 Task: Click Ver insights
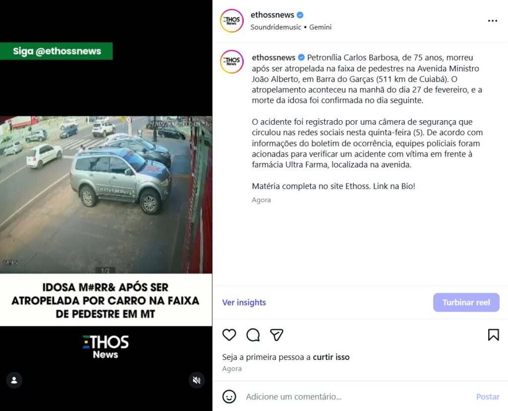[x=244, y=302]
